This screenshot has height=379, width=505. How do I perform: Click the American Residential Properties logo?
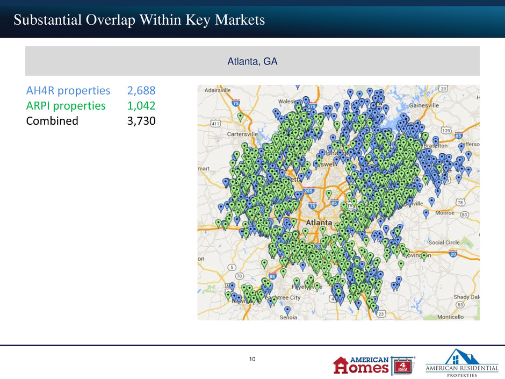(x=461, y=363)
